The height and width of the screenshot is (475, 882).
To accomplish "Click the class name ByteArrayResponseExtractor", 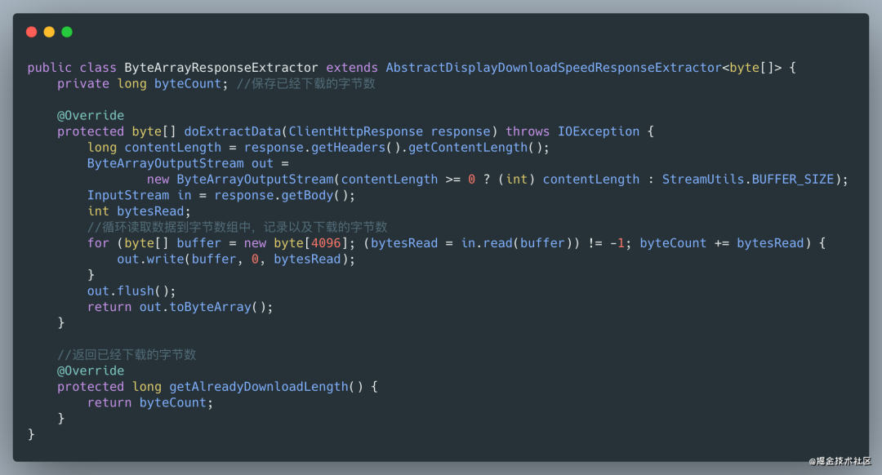I will point(221,68).
